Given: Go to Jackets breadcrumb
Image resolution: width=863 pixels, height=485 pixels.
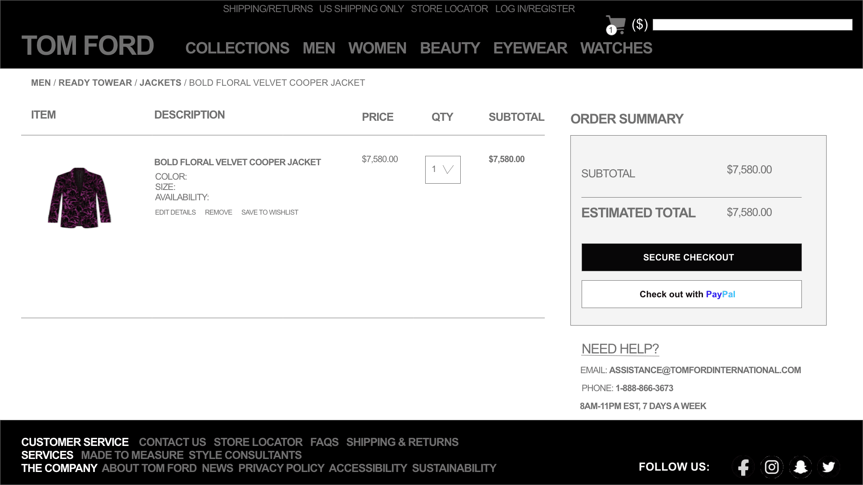Looking at the screenshot, I should 160,83.
